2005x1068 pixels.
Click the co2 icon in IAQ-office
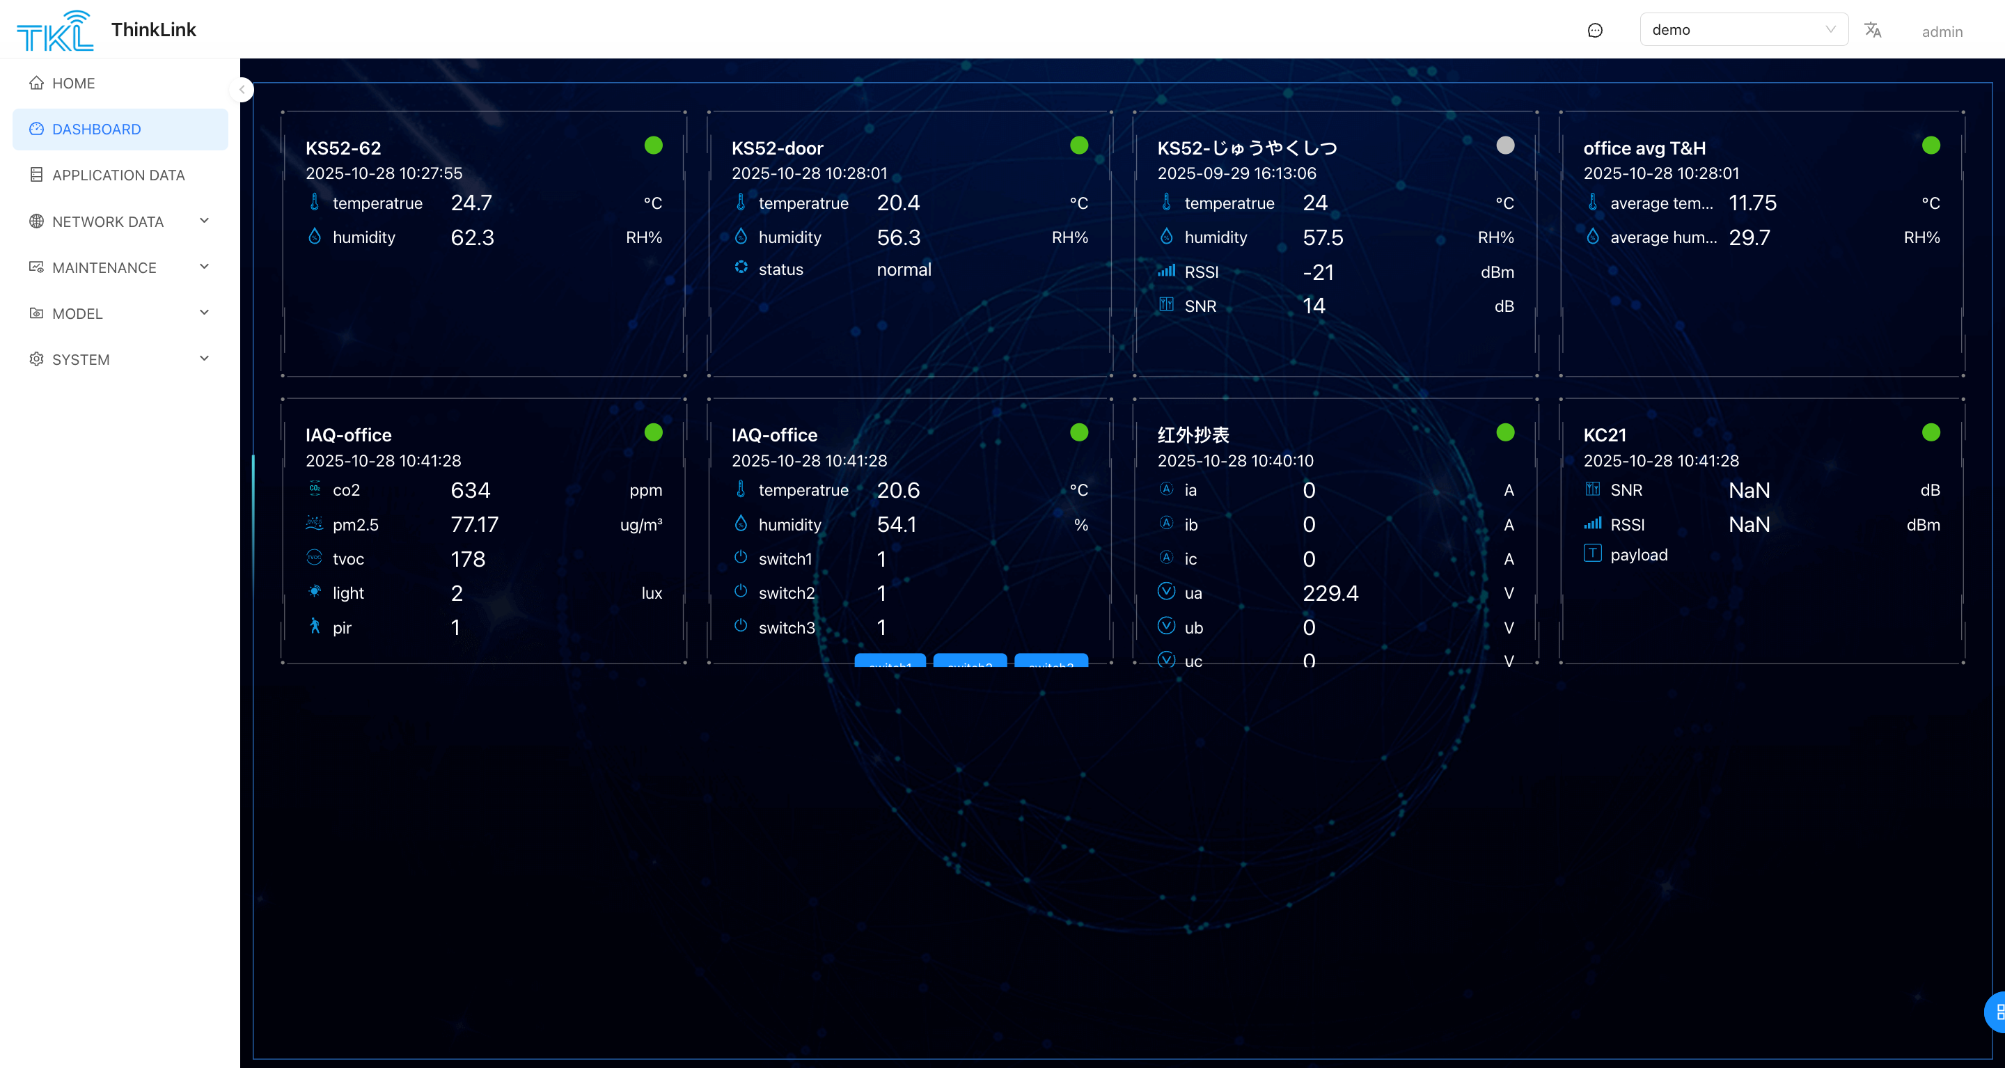(x=315, y=489)
